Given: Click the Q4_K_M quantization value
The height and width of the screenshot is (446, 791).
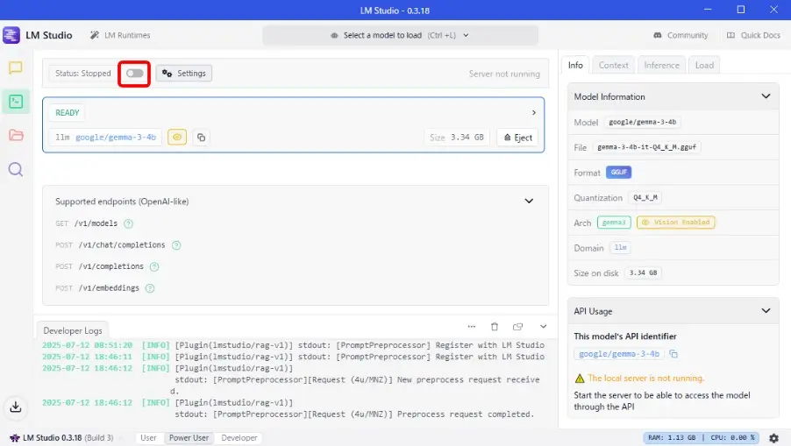Looking at the screenshot, I should [645, 197].
